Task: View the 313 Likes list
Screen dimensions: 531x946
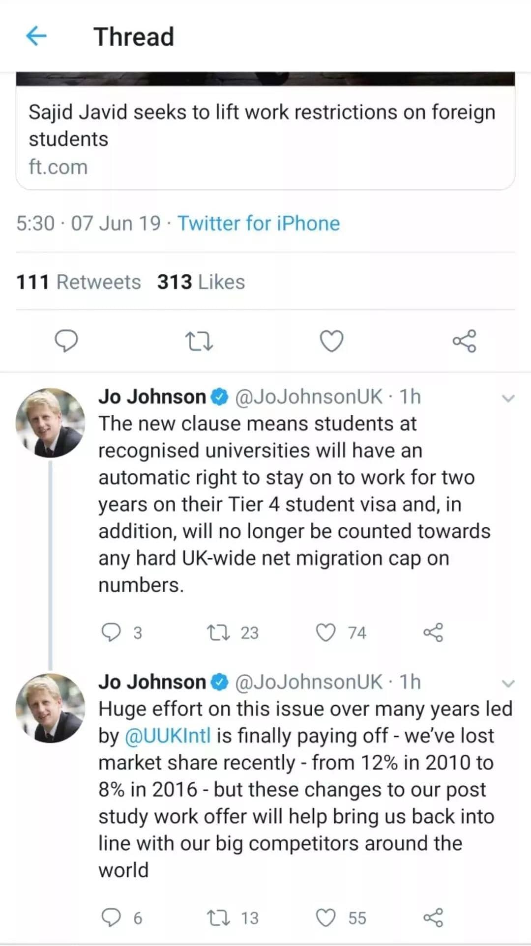Action: (201, 282)
